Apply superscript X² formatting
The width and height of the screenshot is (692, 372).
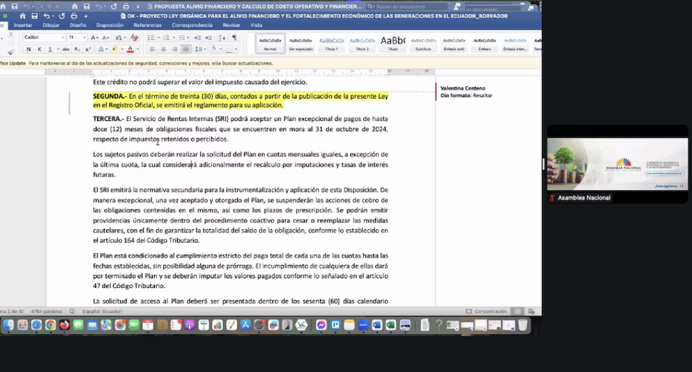point(88,49)
